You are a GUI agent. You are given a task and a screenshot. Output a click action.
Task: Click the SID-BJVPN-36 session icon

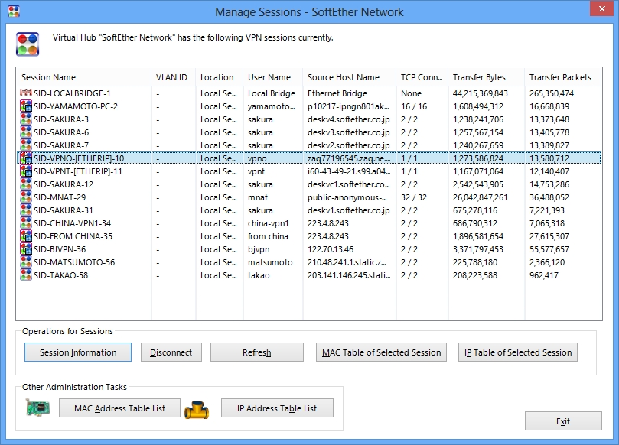point(26,249)
